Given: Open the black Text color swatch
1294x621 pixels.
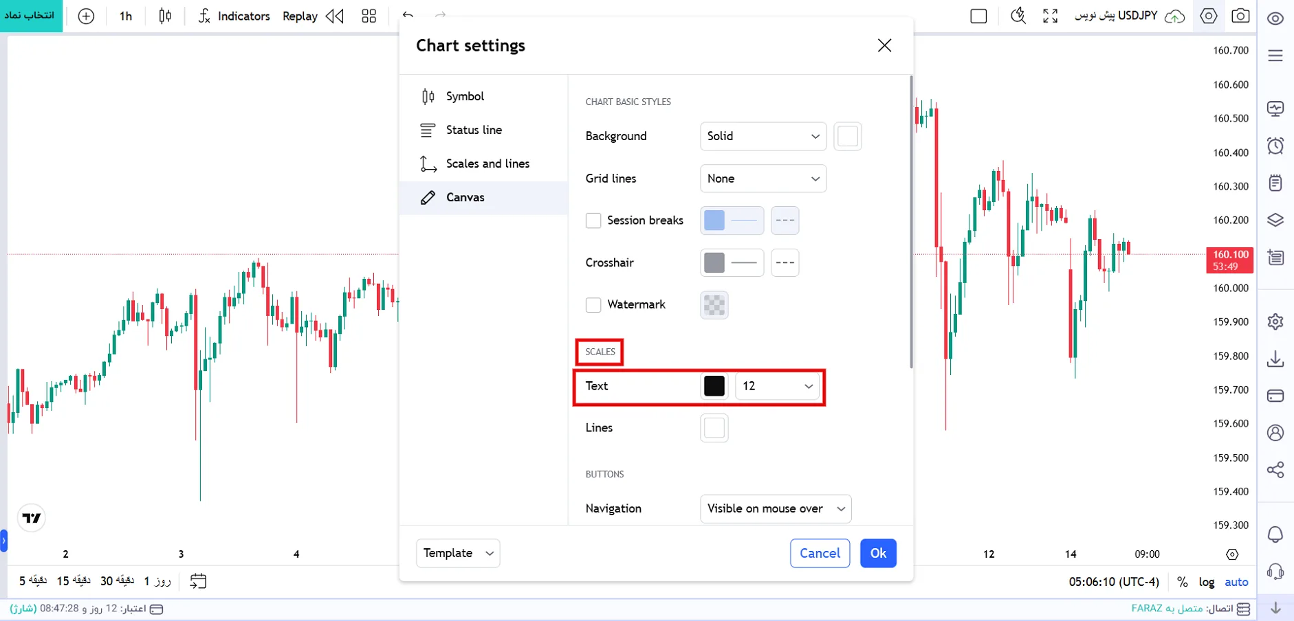Looking at the screenshot, I should (714, 386).
